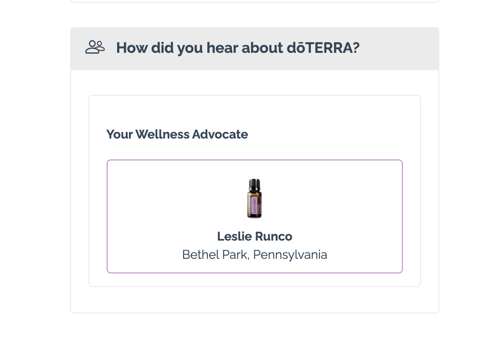494x339 pixels.
Task: Select the purple-bordered Leslie Runco advocate card
Action: (x=255, y=216)
